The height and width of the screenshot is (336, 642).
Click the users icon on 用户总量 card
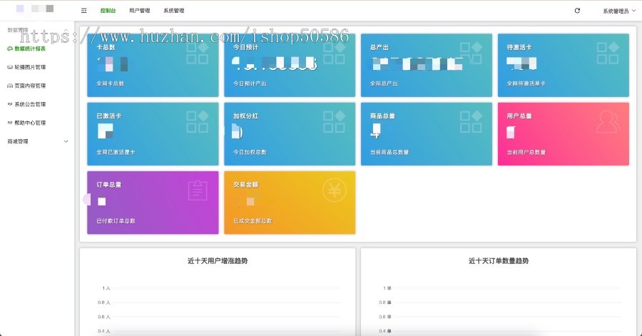pos(608,121)
